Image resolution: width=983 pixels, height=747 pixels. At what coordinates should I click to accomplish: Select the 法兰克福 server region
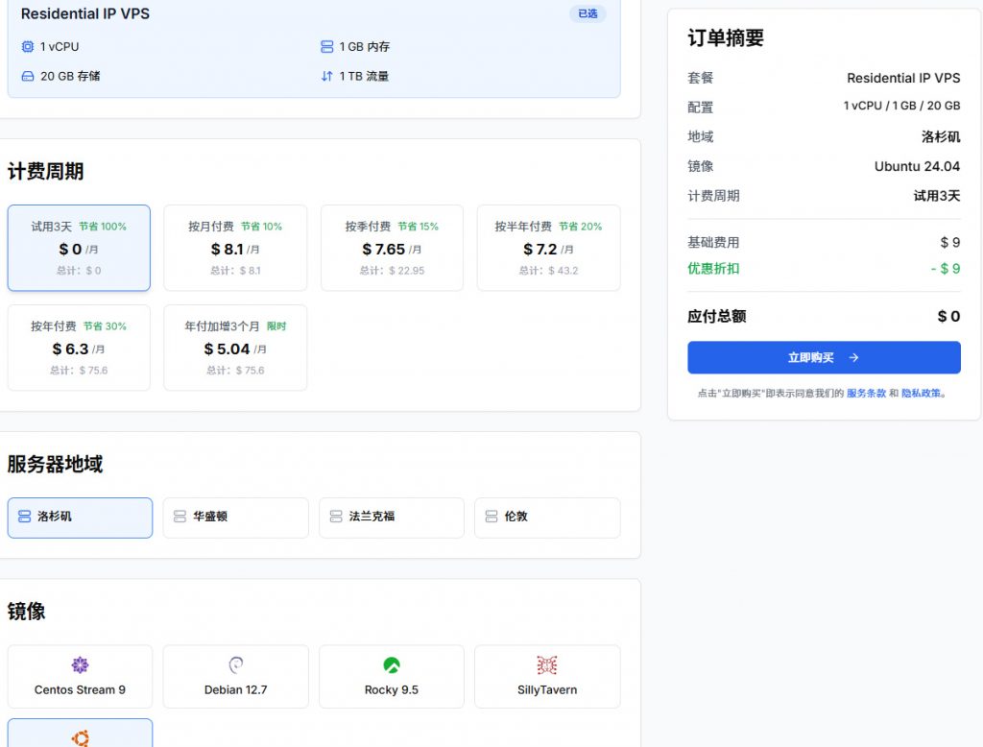(x=391, y=518)
